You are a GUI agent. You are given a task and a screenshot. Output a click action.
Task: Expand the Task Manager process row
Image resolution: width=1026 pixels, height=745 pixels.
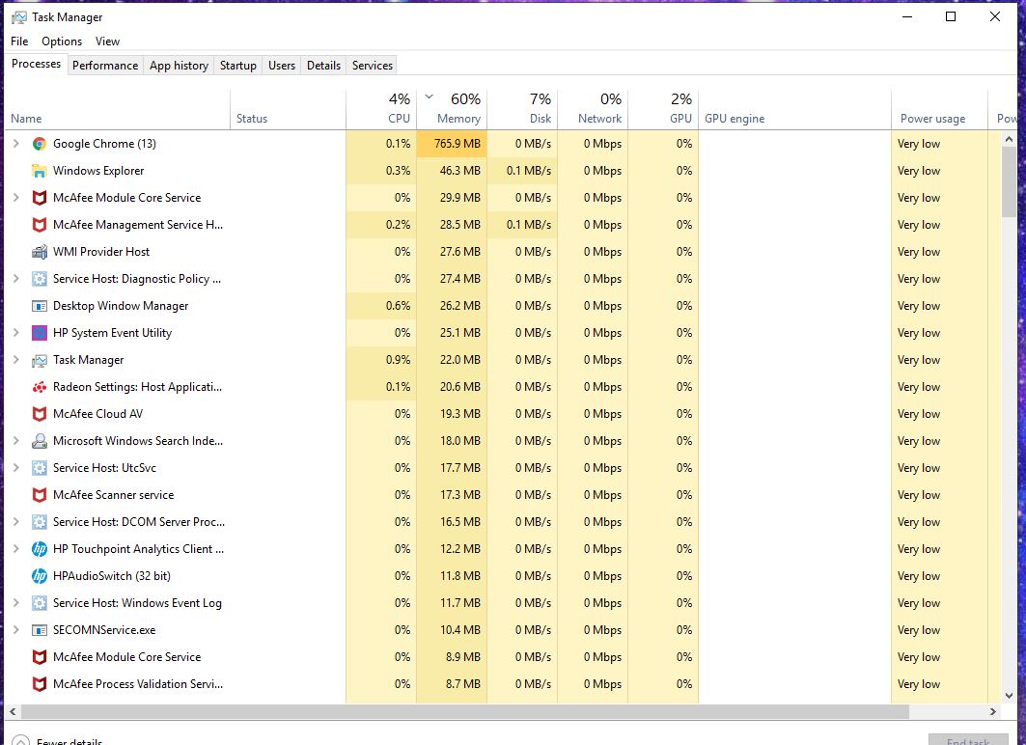click(16, 360)
